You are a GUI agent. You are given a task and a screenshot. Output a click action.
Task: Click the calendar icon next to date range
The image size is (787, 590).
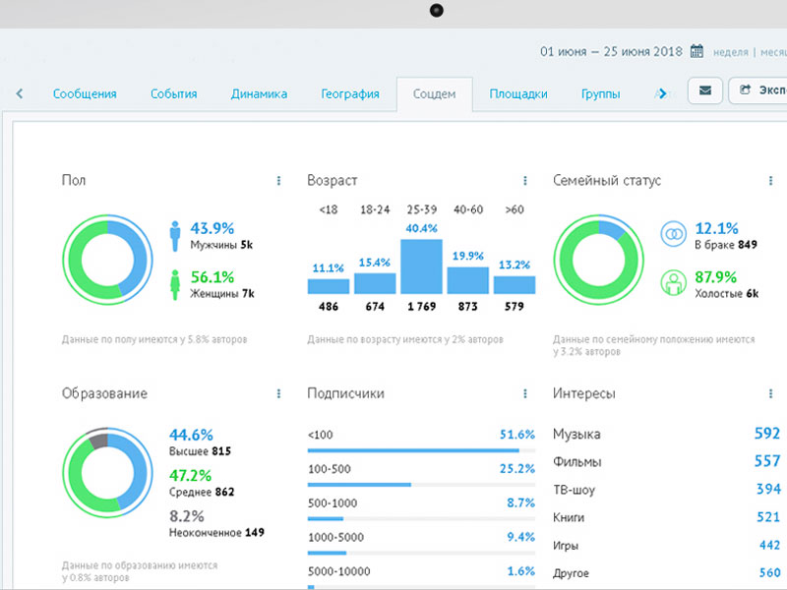[x=696, y=52]
